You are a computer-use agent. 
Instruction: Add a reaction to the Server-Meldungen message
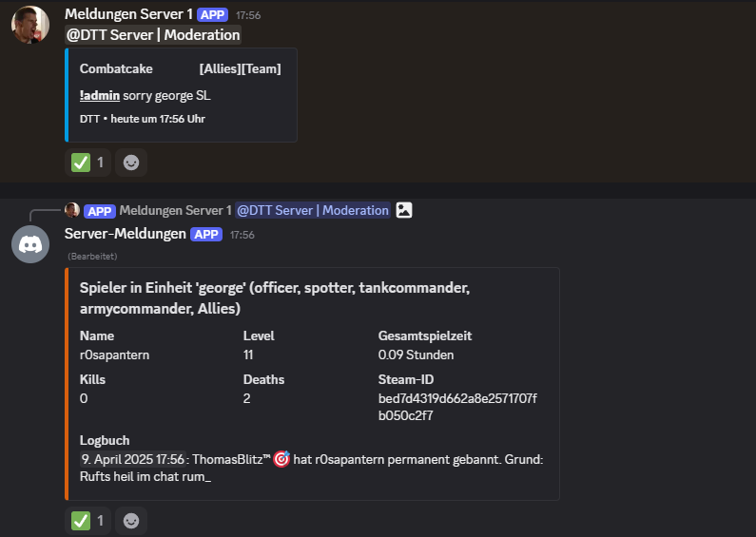(131, 521)
